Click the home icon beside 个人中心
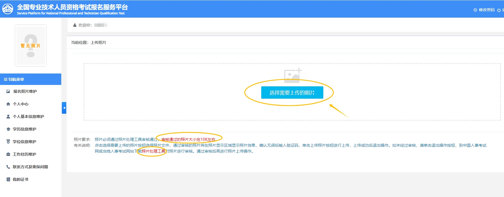The height and width of the screenshot is (197, 504). 8,104
